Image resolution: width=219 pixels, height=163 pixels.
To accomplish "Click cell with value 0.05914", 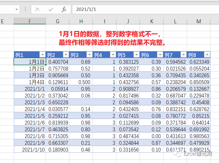I will [x=58, y=89].
